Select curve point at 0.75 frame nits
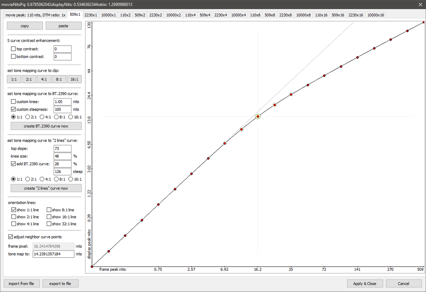This screenshot has width=426, height=292. pos(158,204)
